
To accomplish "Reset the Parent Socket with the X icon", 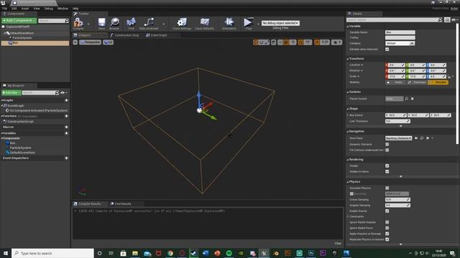I will [412, 99].
